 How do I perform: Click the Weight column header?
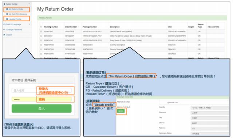point(191,27)
